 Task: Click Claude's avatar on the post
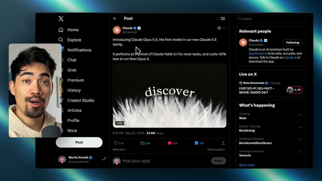(117, 30)
